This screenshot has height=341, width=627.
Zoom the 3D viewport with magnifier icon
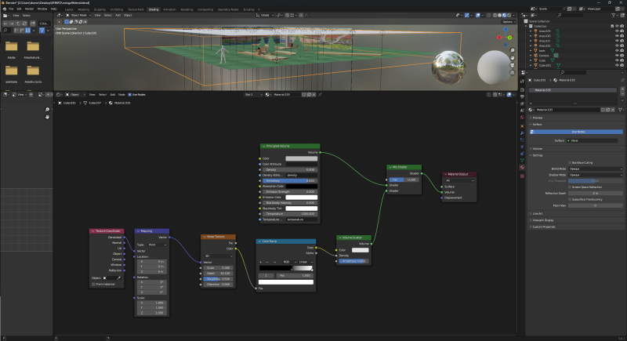tap(513, 50)
